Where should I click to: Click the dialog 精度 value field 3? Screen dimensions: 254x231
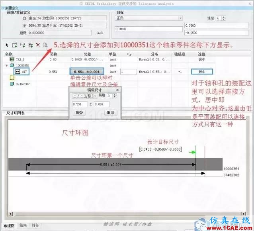[110, 96]
